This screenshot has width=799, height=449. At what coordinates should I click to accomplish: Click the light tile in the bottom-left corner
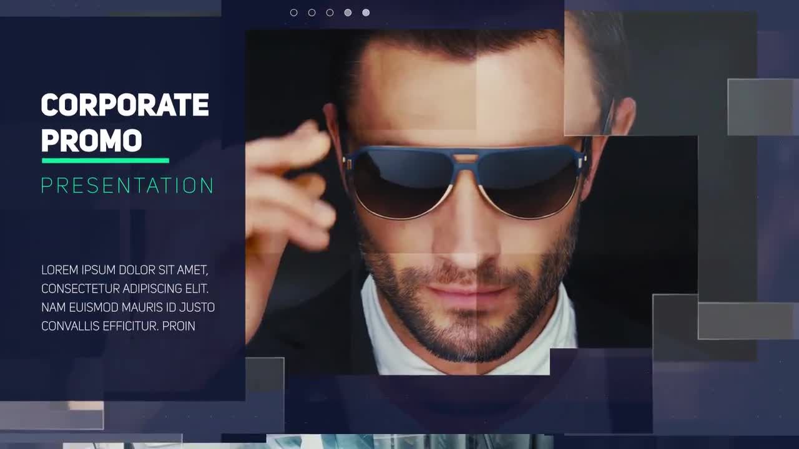click(51, 415)
